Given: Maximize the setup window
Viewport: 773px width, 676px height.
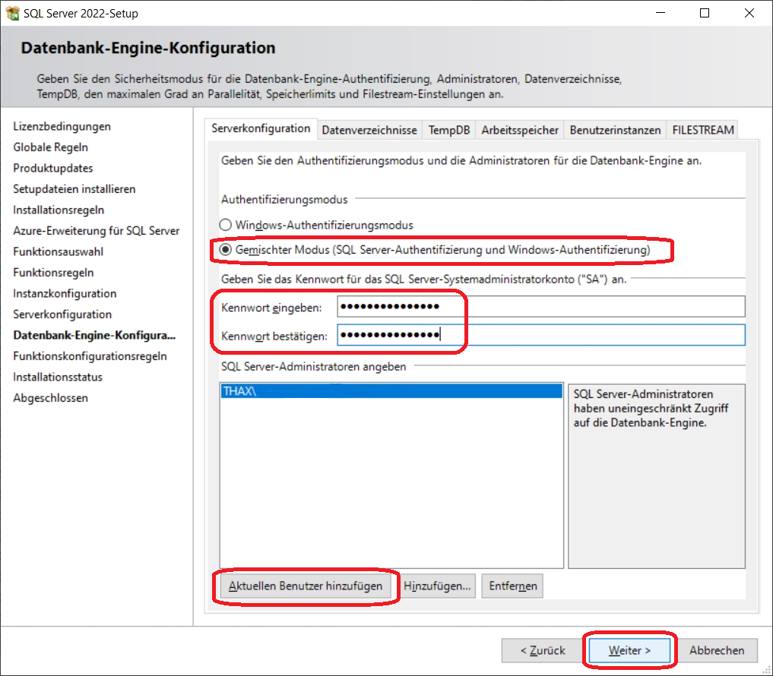Looking at the screenshot, I should coord(705,13).
